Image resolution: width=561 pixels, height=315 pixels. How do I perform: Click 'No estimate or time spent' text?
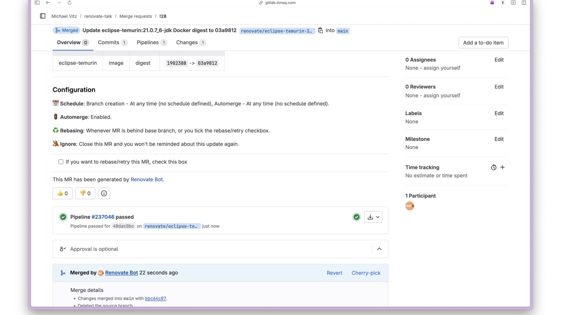(x=436, y=176)
